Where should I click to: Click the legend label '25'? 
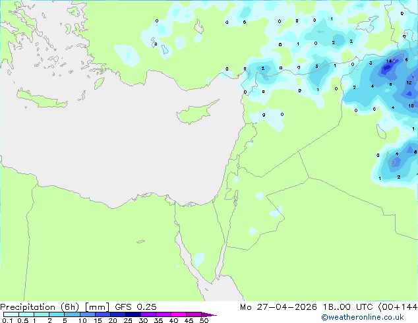coord(128,320)
